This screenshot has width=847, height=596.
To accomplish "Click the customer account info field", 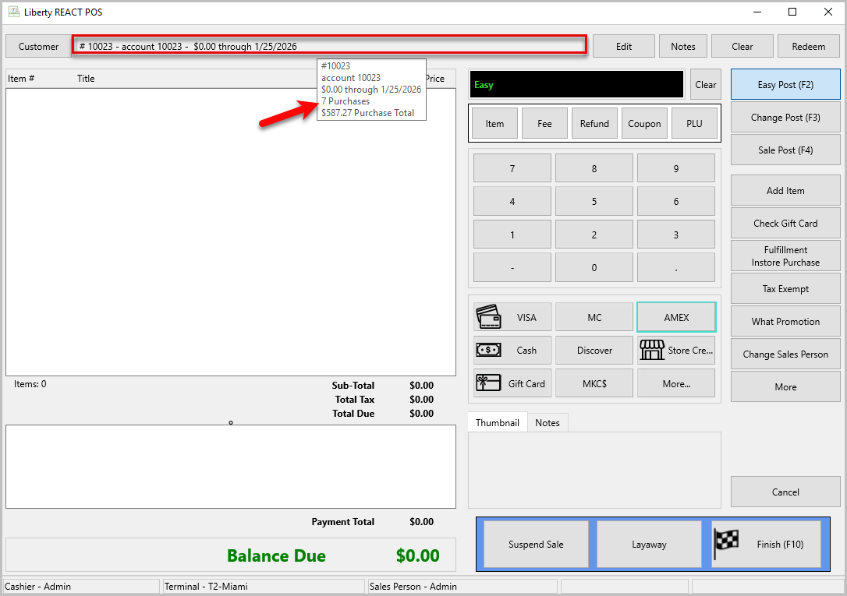I will [x=329, y=46].
